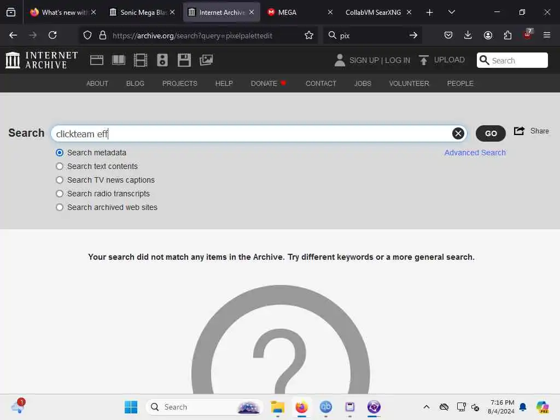Viewport: 560px width, 420px height.
Task: Select Search text contents radio button
Action: pos(60,166)
